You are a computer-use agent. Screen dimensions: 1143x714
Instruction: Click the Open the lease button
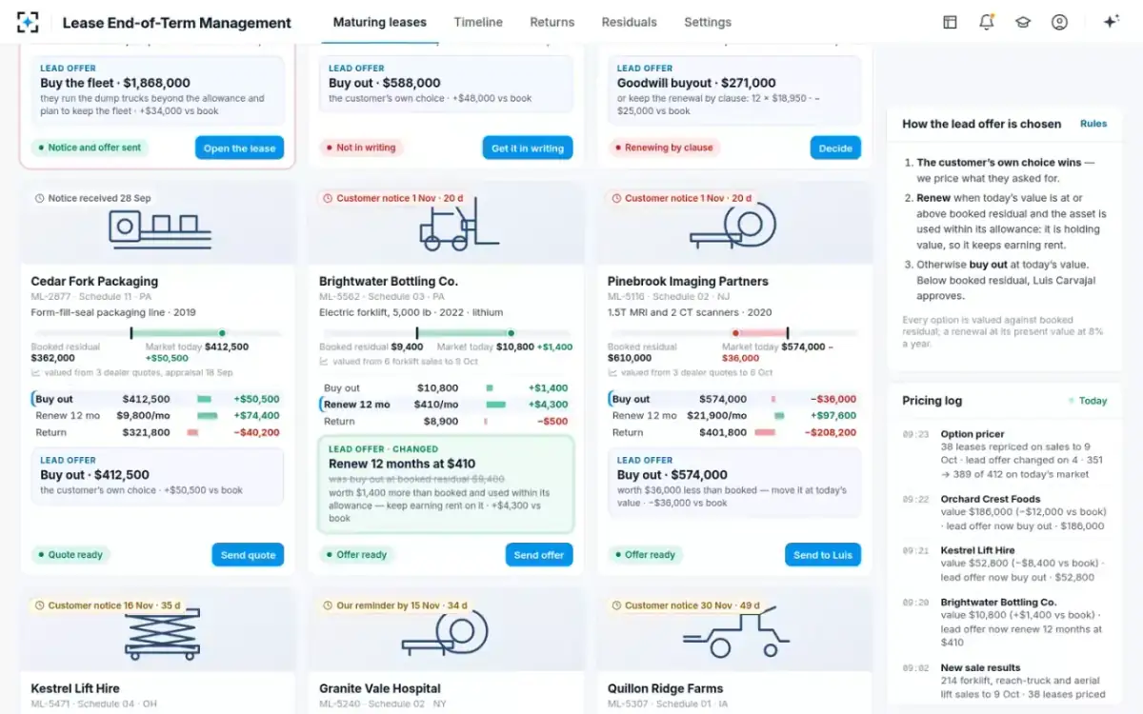point(240,148)
